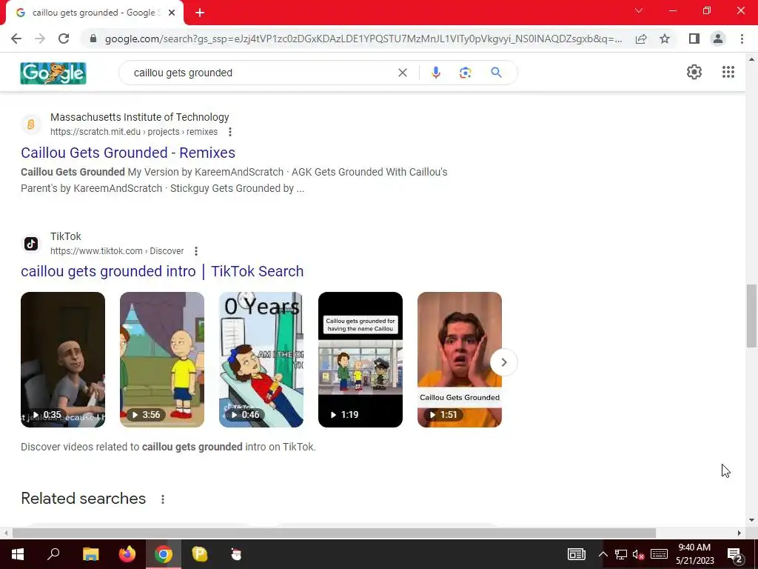758x569 pixels.
Task: Play the 3:56 TikTok video thumbnail
Action: (162, 359)
